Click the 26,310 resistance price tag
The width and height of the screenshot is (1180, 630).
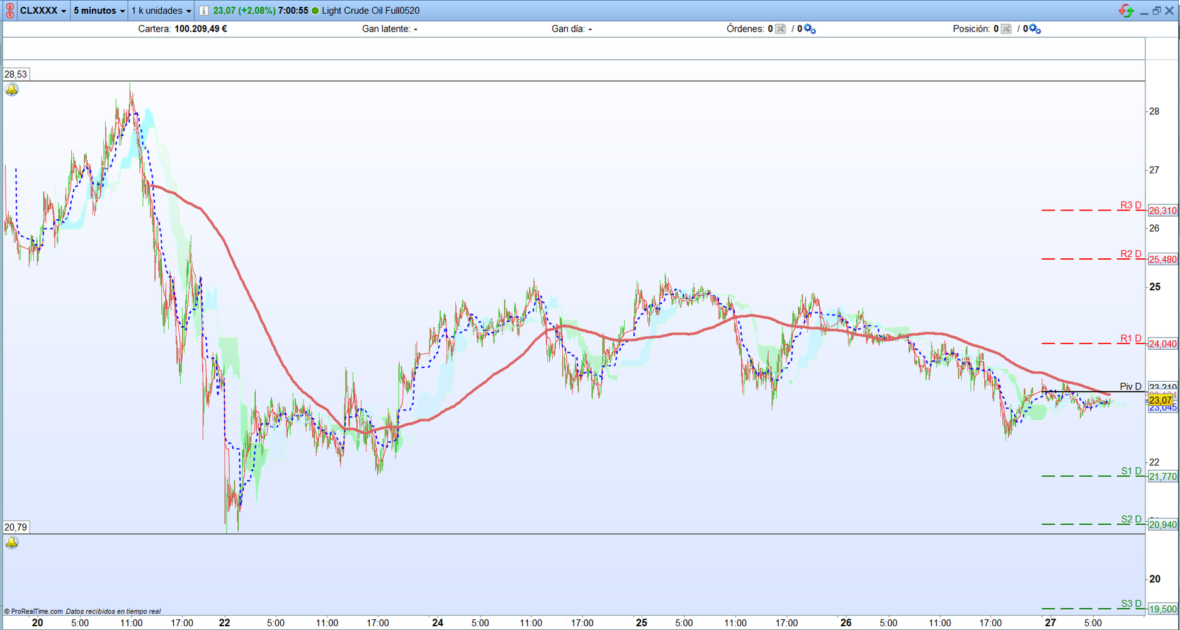pyautogui.click(x=1162, y=211)
